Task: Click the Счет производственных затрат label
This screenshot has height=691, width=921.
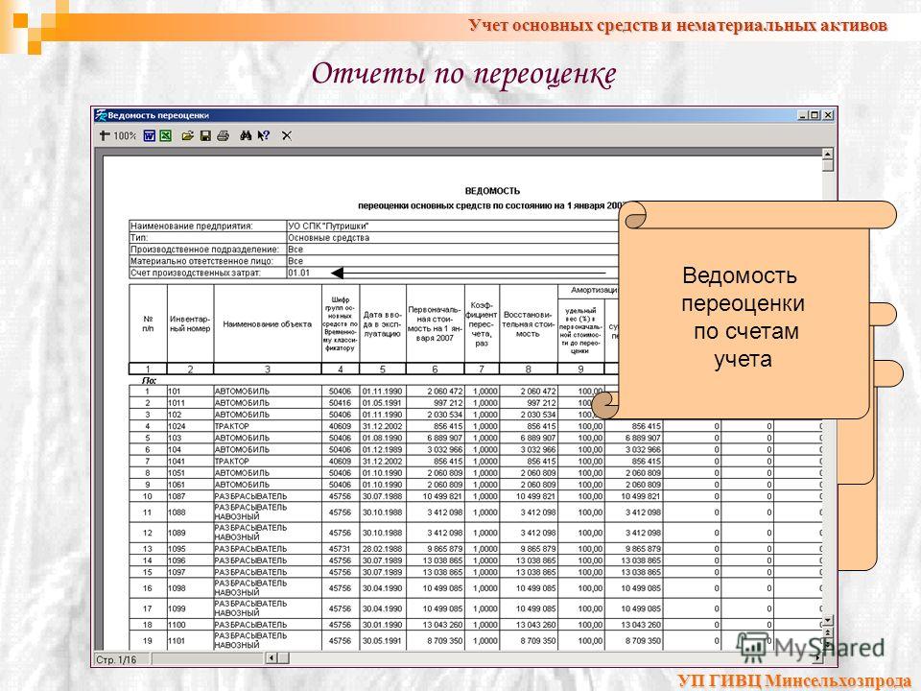Action: [x=195, y=273]
